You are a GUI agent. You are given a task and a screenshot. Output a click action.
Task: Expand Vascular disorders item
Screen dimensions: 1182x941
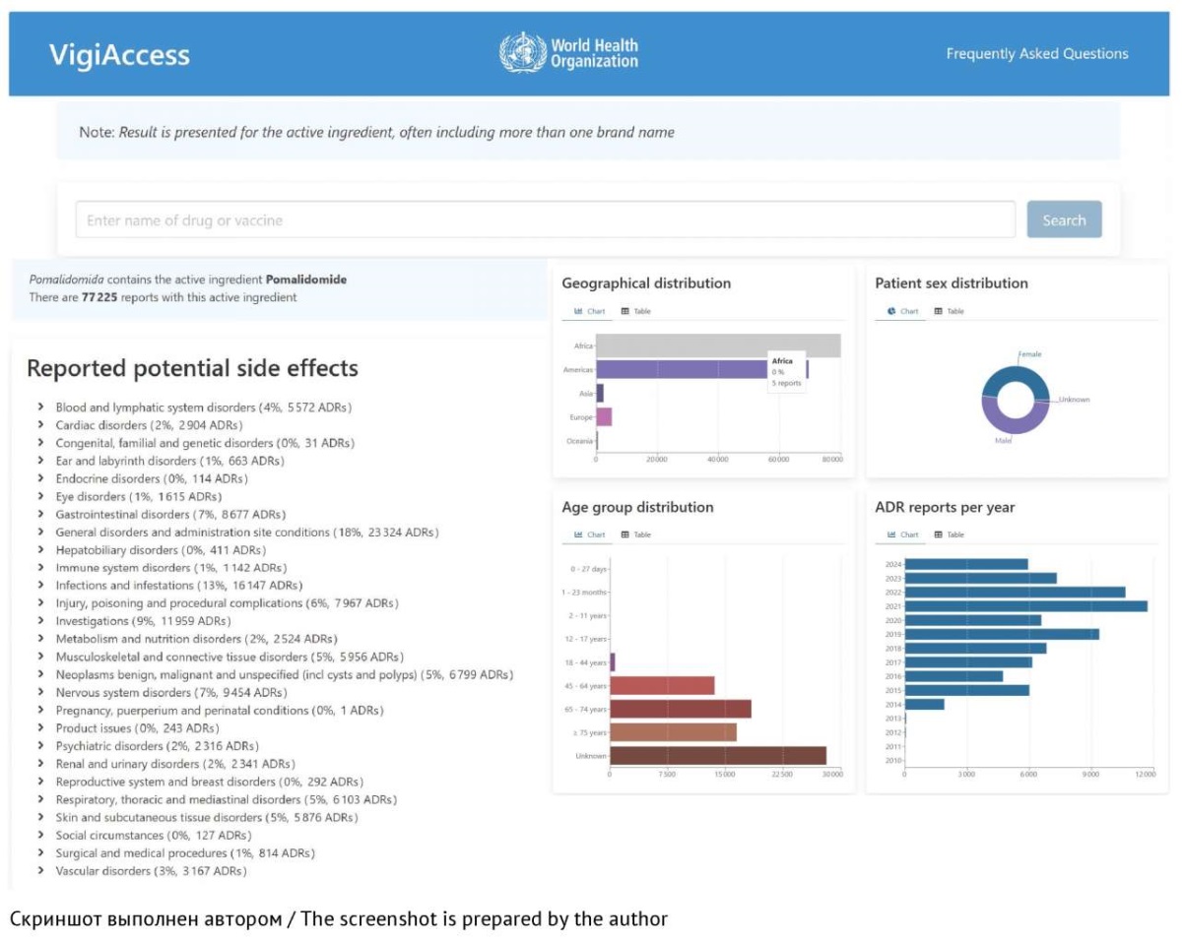click(141, 871)
